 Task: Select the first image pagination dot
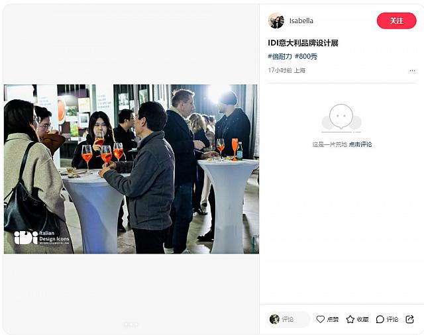coord(126,324)
